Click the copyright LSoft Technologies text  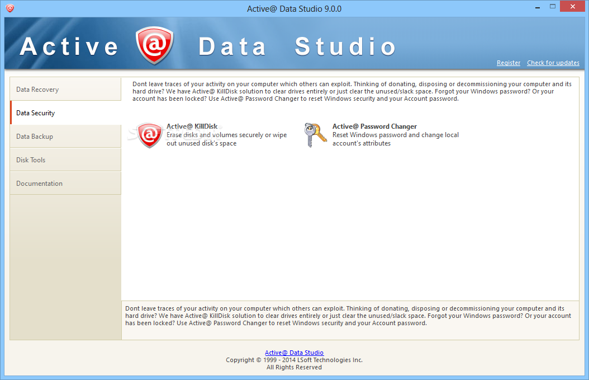(294, 360)
